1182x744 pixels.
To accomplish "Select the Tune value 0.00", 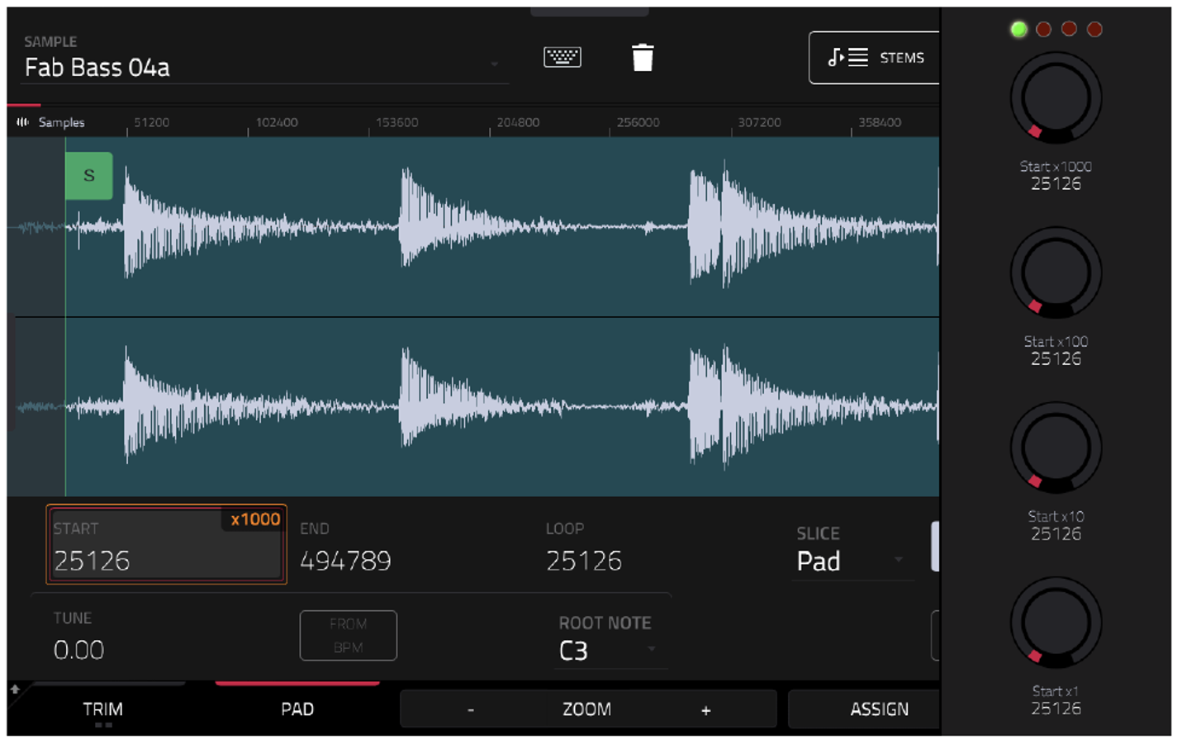I will pyautogui.click(x=78, y=651).
